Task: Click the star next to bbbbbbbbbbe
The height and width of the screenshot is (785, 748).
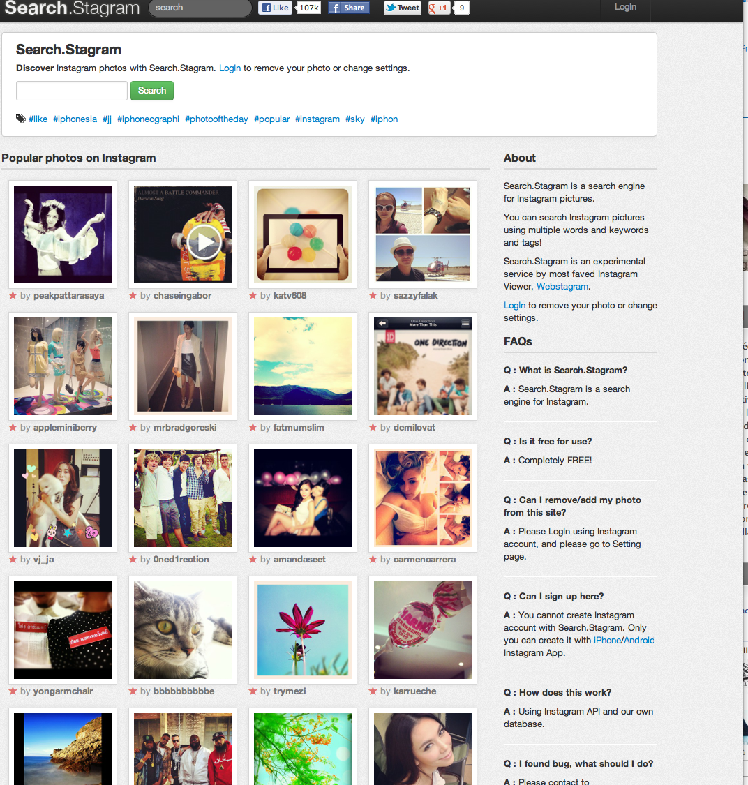Action: click(133, 691)
